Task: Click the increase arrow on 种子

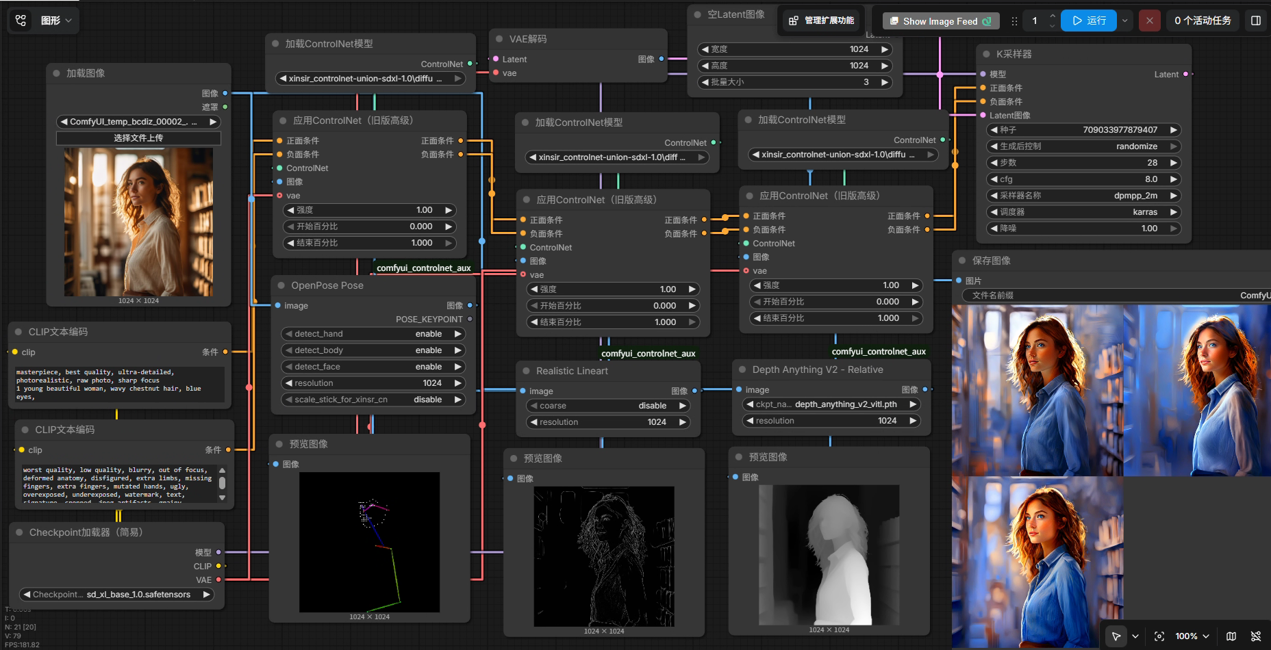Action: [x=1174, y=130]
